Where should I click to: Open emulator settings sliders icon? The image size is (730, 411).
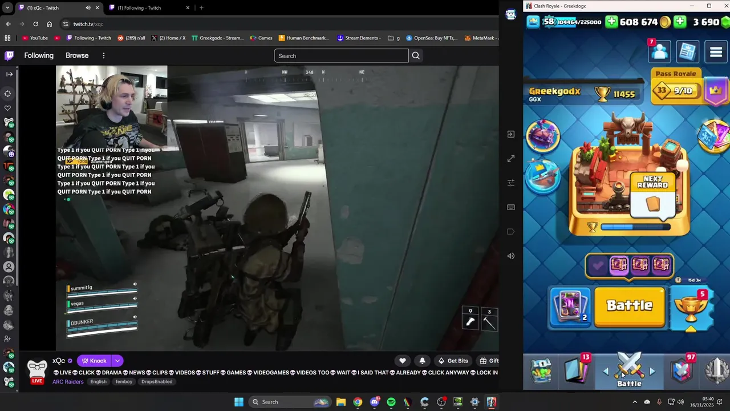[511, 183]
